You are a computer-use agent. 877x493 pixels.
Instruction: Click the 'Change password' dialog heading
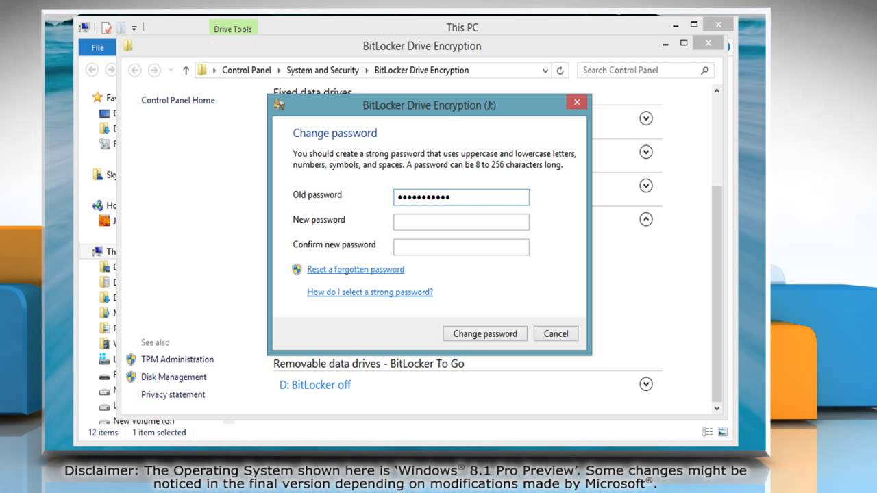click(335, 133)
